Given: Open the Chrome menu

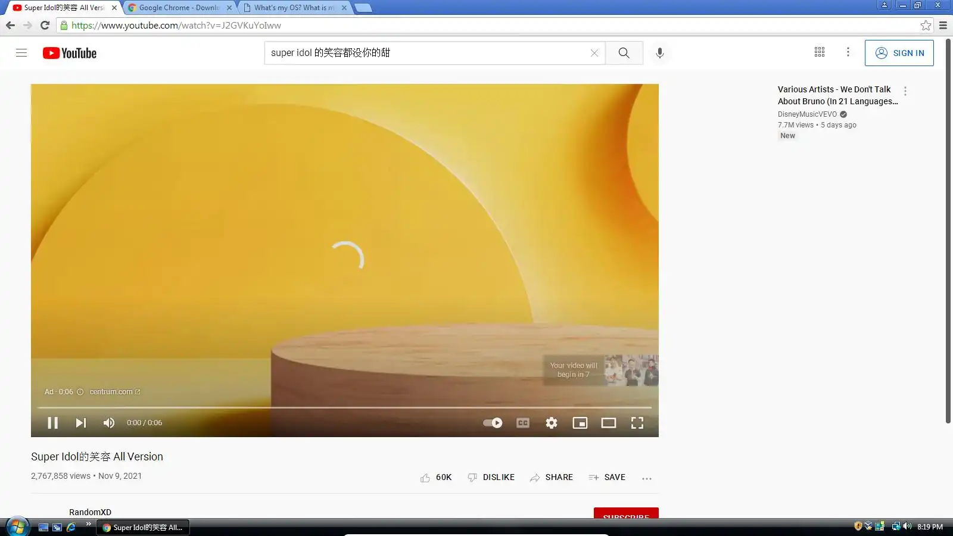Looking at the screenshot, I should [x=943, y=25].
